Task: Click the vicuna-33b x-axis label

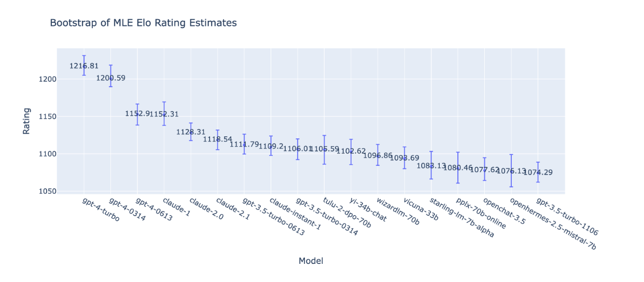Action: pos(421,209)
